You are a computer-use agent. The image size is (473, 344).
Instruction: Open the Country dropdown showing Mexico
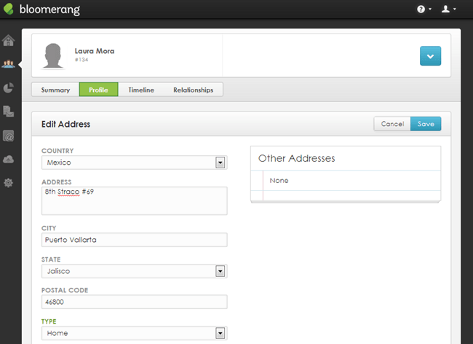135,163
